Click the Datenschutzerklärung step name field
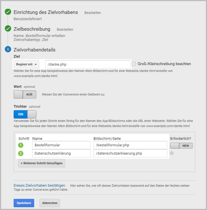The image size is (207, 210). click(61, 153)
